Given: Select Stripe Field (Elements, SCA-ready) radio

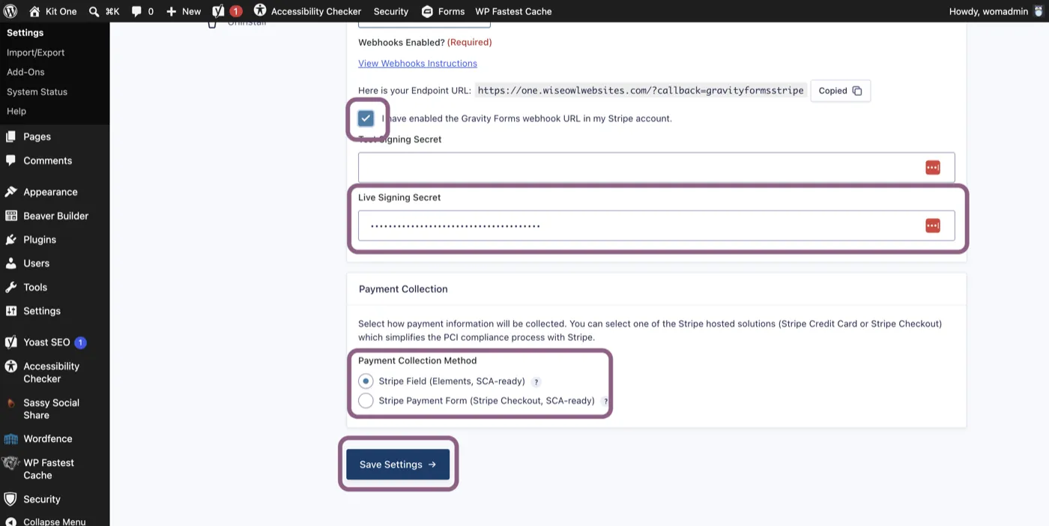Looking at the screenshot, I should tap(366, 381).
